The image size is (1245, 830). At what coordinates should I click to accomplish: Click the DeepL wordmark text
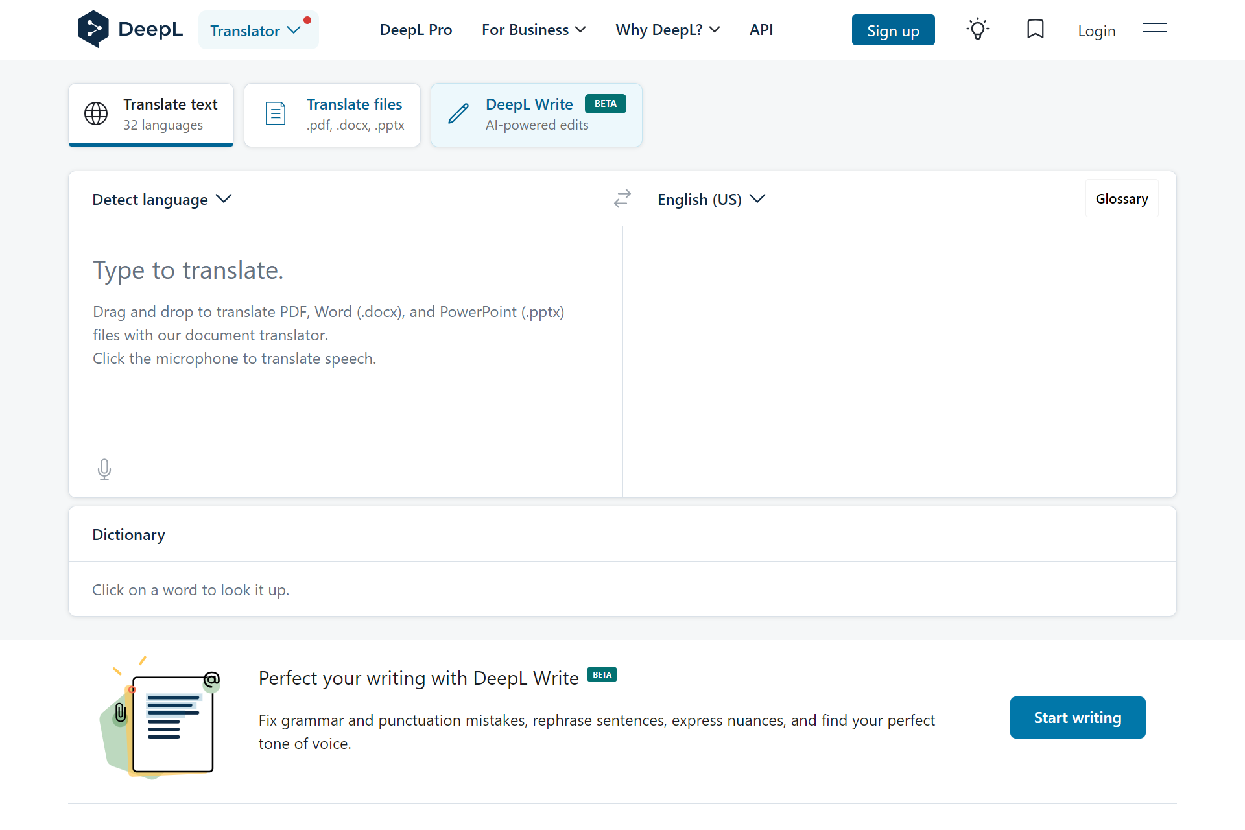[x=150, y=29]
